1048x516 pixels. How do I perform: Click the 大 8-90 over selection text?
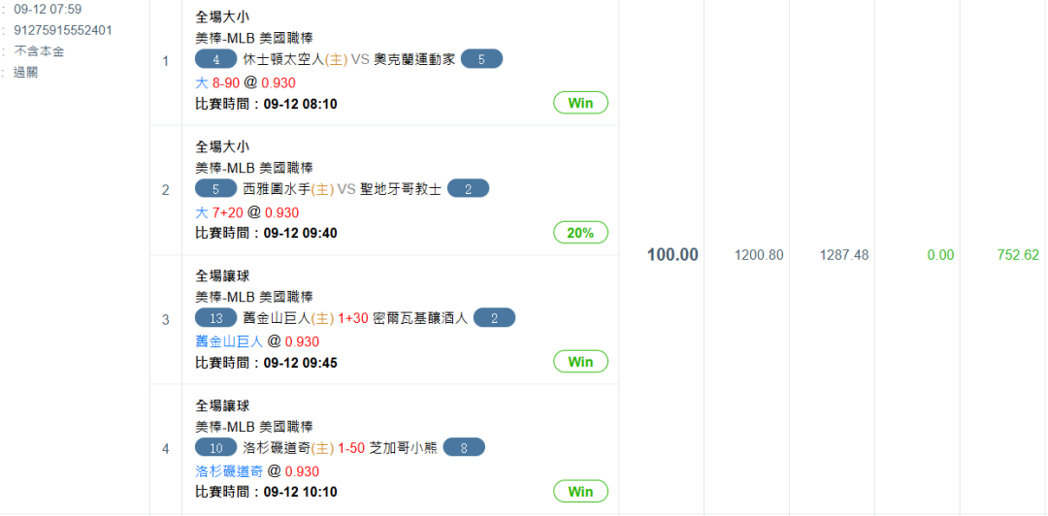pyautogui.click(x=217, y=82)
